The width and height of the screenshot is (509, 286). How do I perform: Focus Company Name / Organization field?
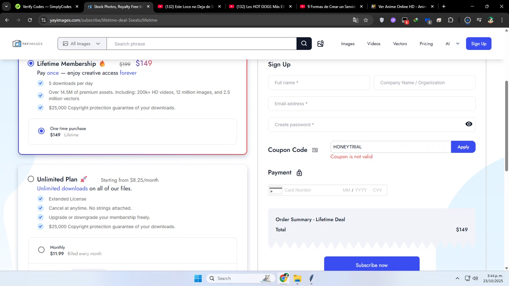pos(425,83)
